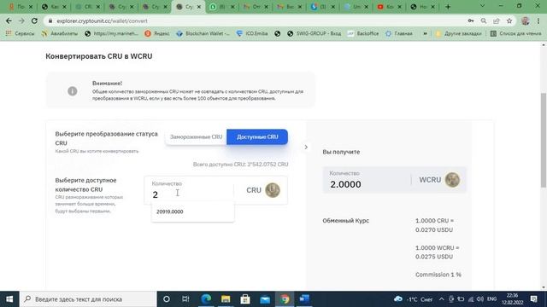Open File Explorer from taskbar
The image size is (547, 307).
226,299
